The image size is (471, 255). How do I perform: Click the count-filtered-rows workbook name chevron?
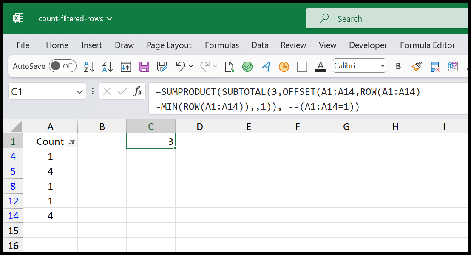(x=110, y=18)
